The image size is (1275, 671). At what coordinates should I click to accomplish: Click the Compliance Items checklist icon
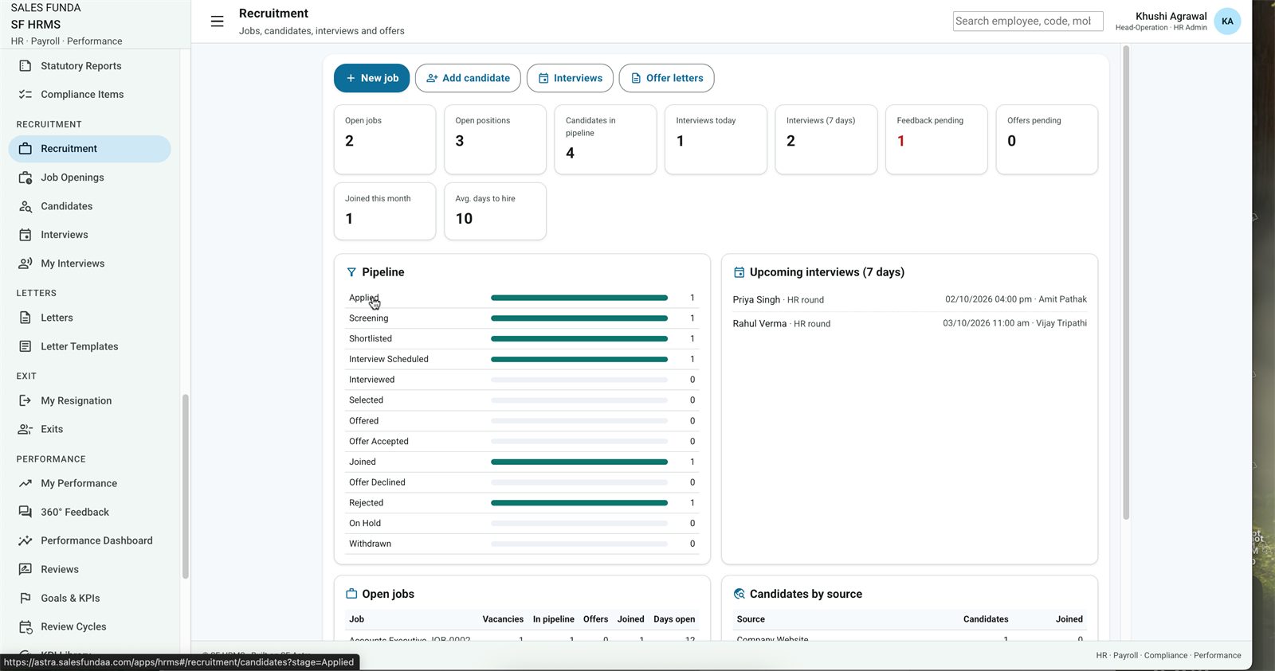pyautogui.click(x=25, y=95)
